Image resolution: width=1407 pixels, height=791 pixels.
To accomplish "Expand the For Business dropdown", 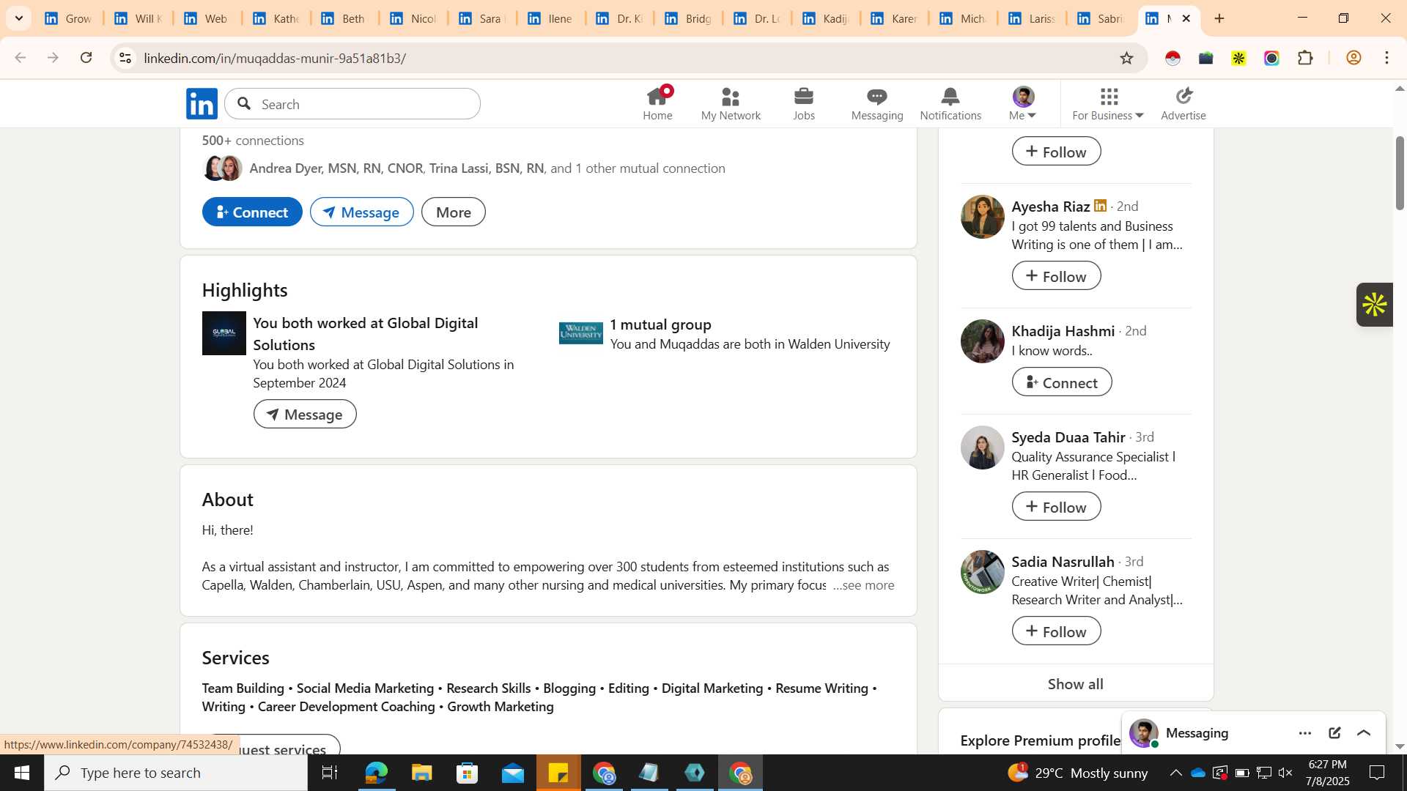I will [x=1108, y=103].
